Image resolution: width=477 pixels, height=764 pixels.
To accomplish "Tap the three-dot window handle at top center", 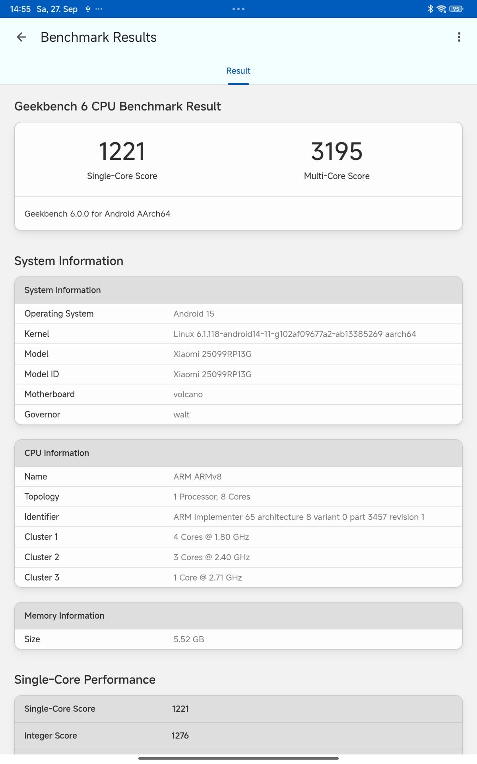I will pos(238,9).
